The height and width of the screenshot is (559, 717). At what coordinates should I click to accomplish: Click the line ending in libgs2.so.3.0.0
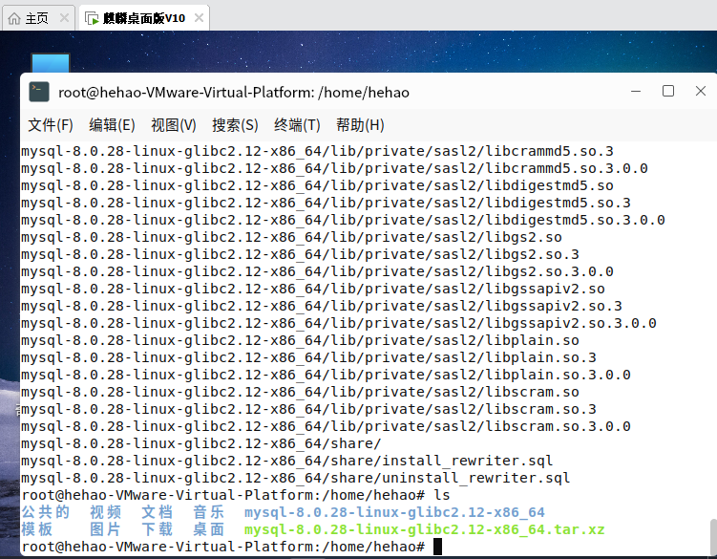[317, 271]
